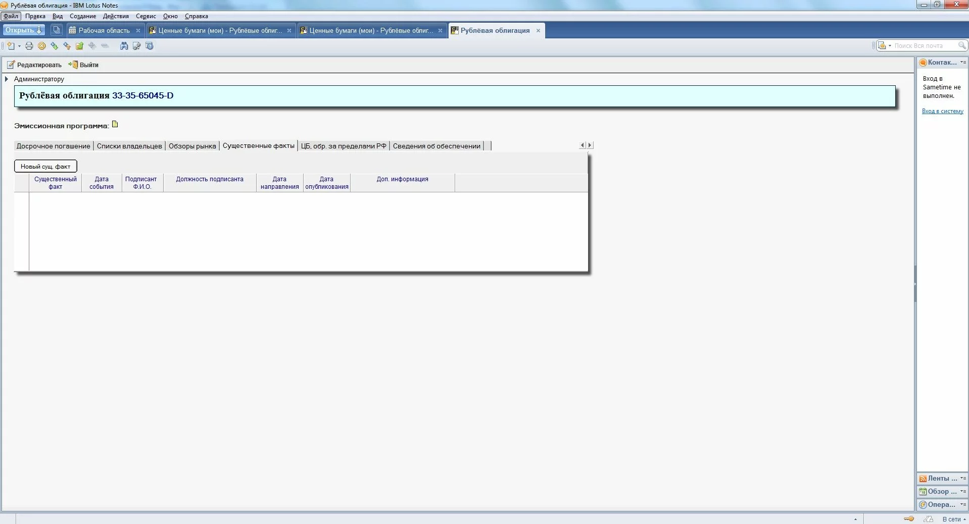Open the new document dropdown arrow
This screenshot has height=524, width=969.
[19, 46]
